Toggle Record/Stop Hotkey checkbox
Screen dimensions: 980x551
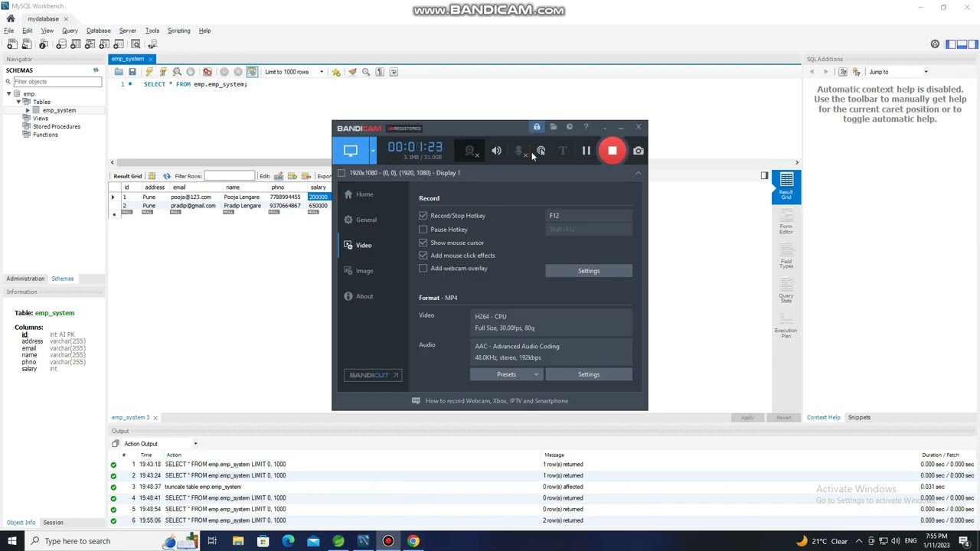[423, 216]
